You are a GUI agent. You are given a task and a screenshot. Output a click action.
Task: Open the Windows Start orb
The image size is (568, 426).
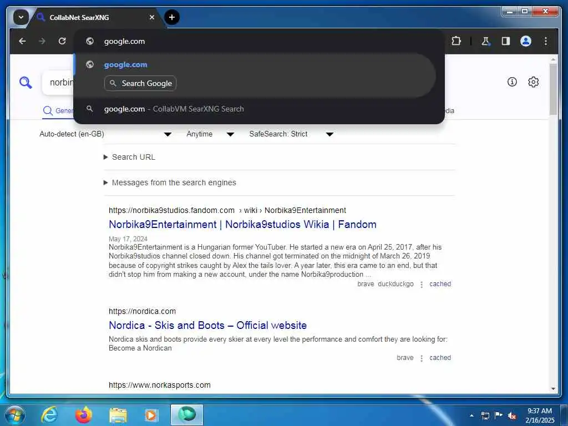pos(15,415)
